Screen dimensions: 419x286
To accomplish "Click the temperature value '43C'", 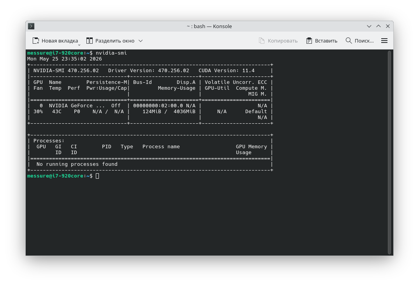I will tap(56, 112).
